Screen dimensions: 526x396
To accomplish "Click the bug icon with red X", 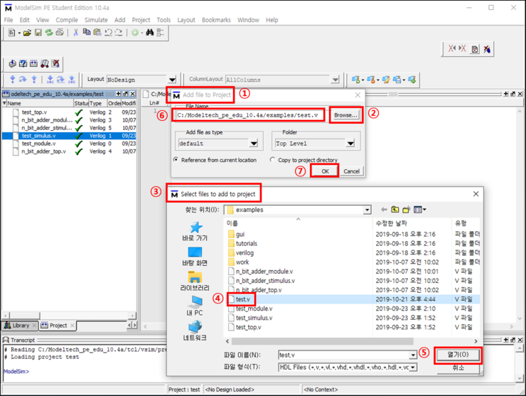I will point(487,49).
